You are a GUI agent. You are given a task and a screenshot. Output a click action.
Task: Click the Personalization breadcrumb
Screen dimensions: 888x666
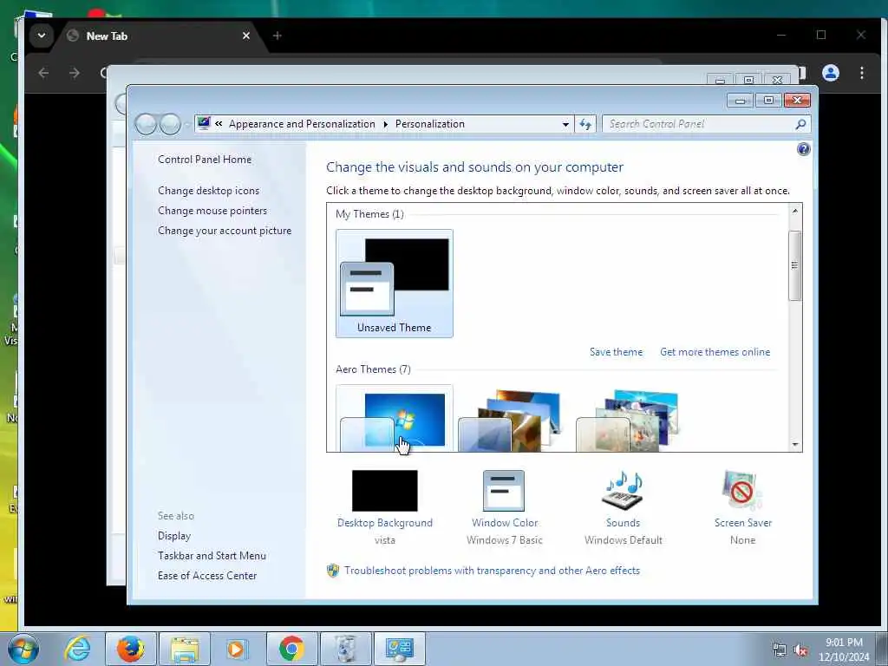[x=430, y=124]
